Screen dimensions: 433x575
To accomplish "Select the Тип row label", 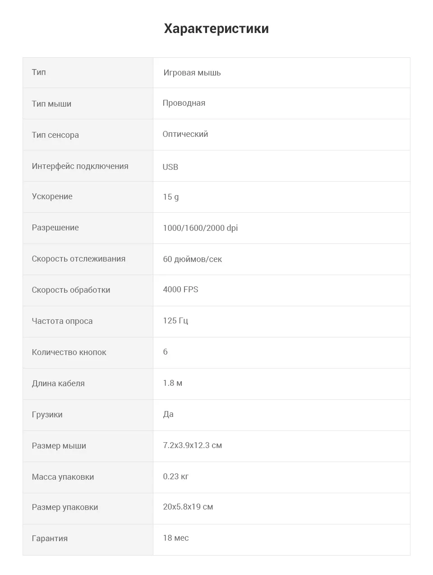I will pyautogui.click(x=39, y=72).
